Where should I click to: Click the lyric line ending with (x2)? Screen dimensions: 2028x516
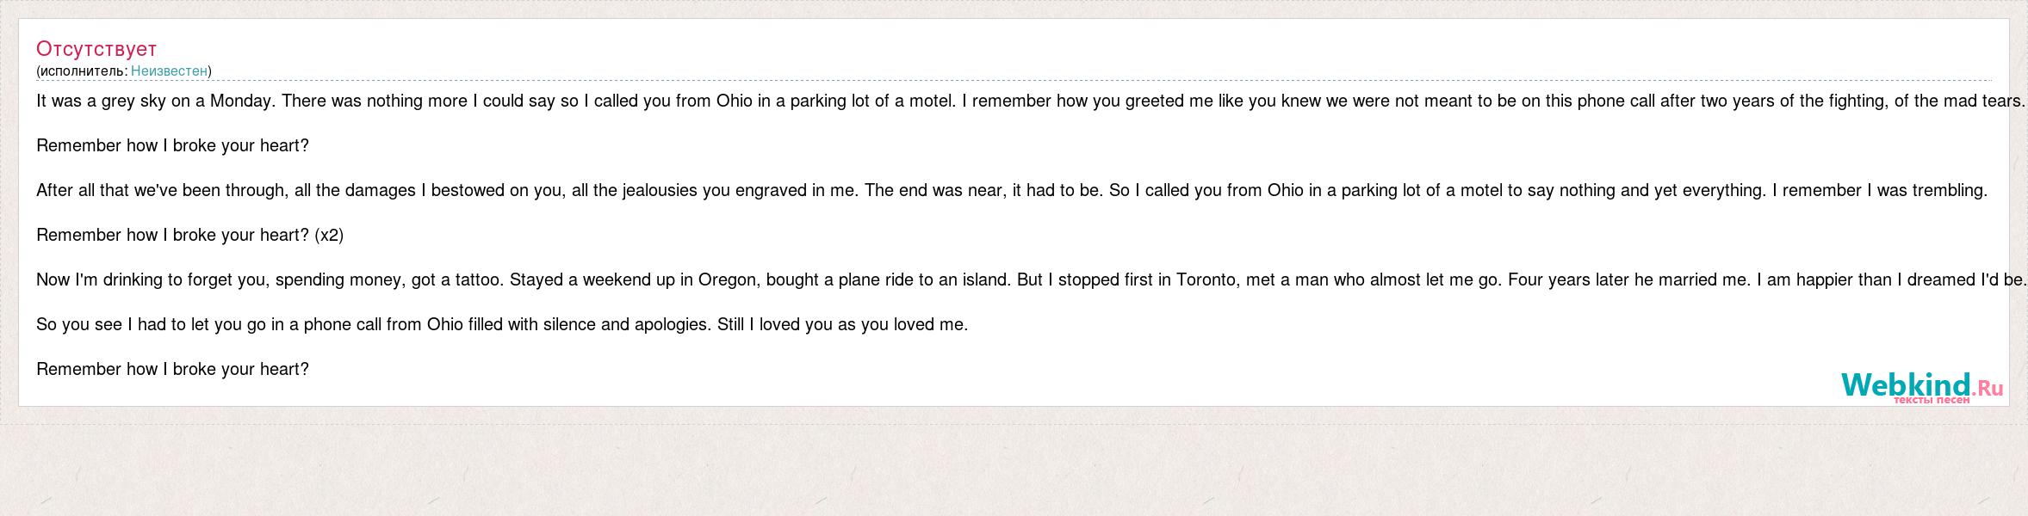(x=189, y=235)
